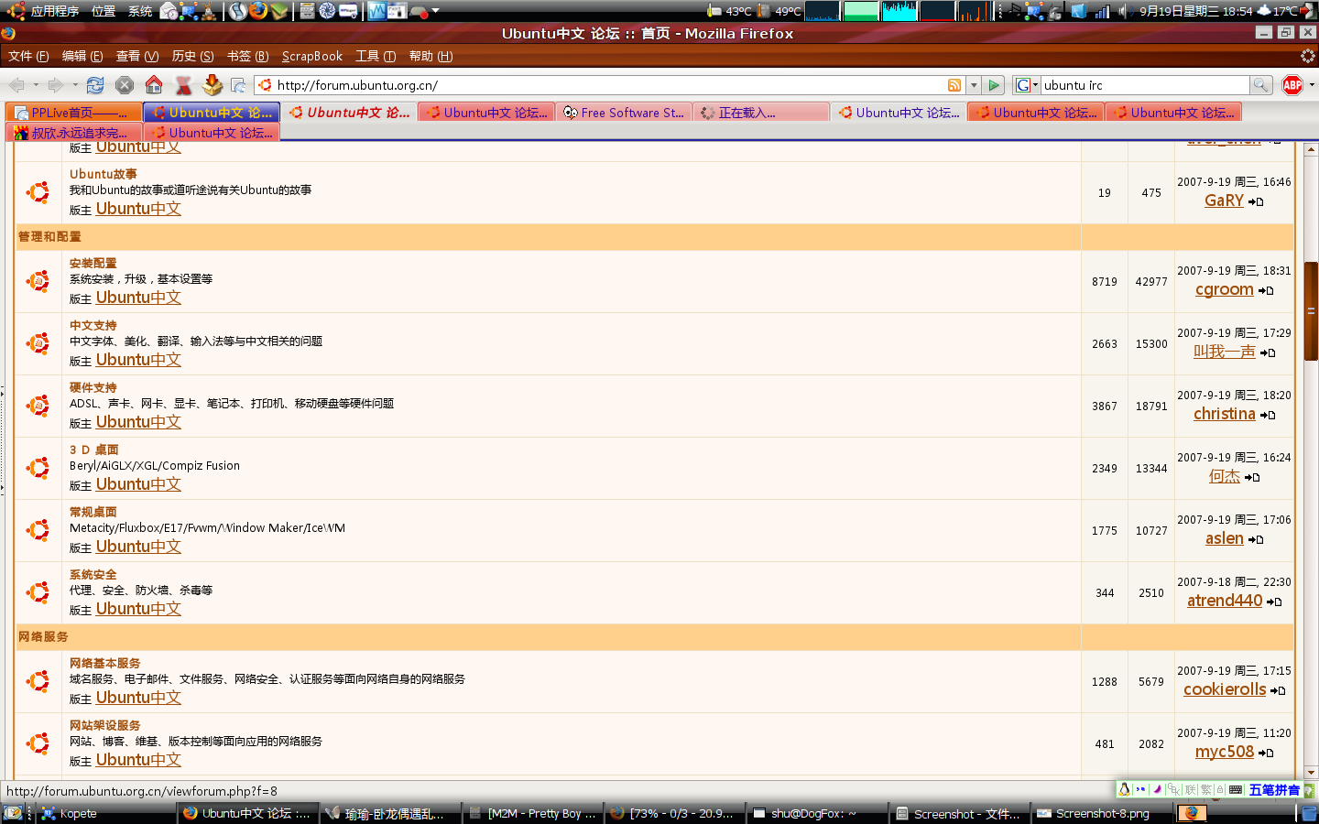Open the 管理和配置 category header link
1319x824 pixels.
49,237
